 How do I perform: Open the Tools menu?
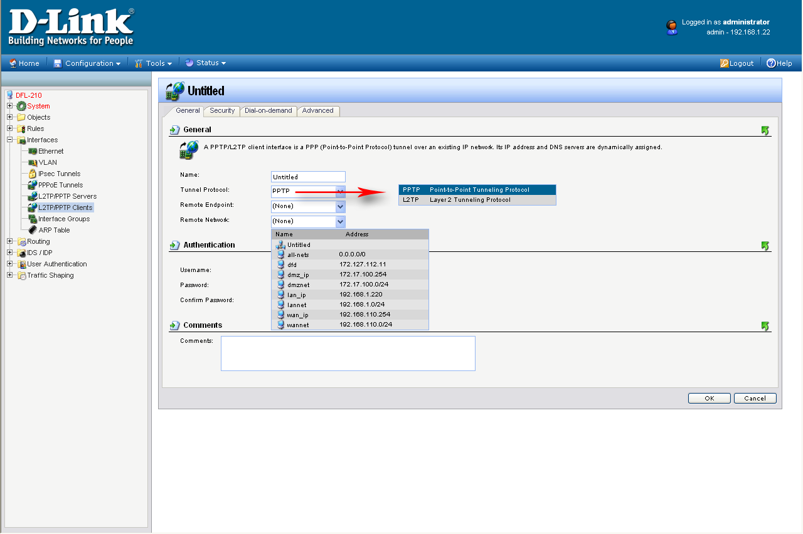tap(153, 63)
